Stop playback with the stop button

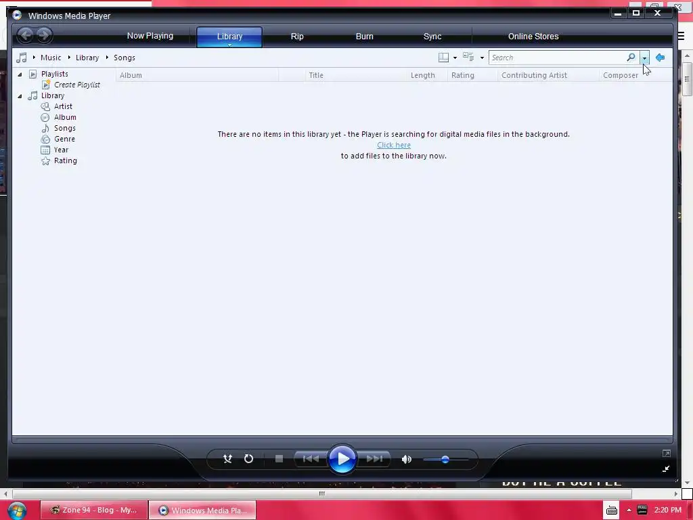point(279,459)
